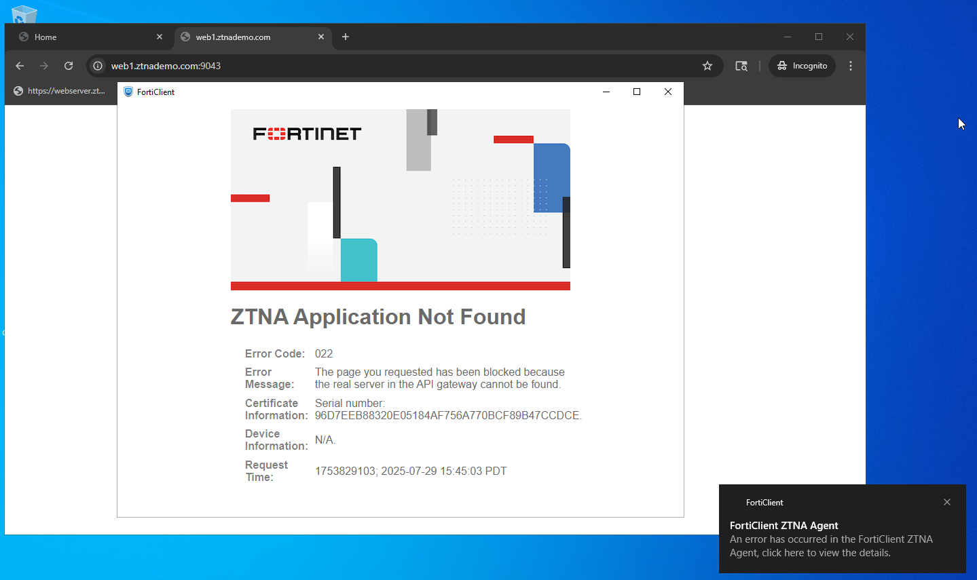This screenshot has width=977, height=580.
Task: Click the Device Information N/A value
Action: (x=325, y=440)
